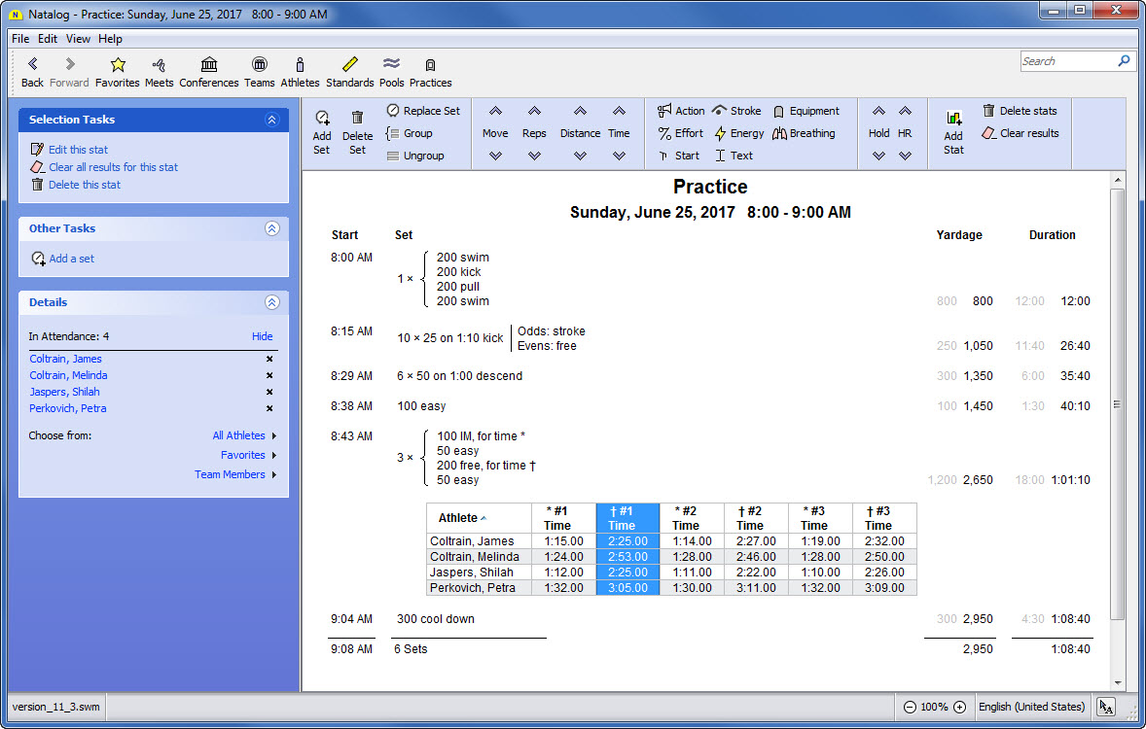Open the Edit menu
The height and width of the screenshot is (729, 1146).
pyautogui.click(x=48, y=39)
